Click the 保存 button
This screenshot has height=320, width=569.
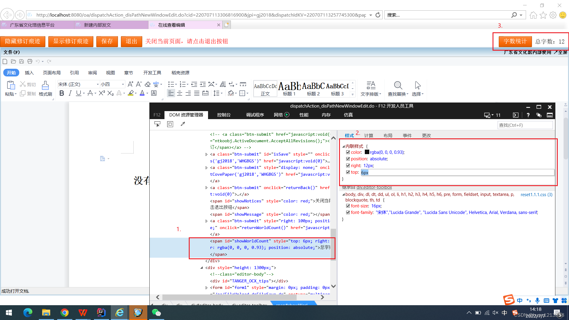point(107,41)
